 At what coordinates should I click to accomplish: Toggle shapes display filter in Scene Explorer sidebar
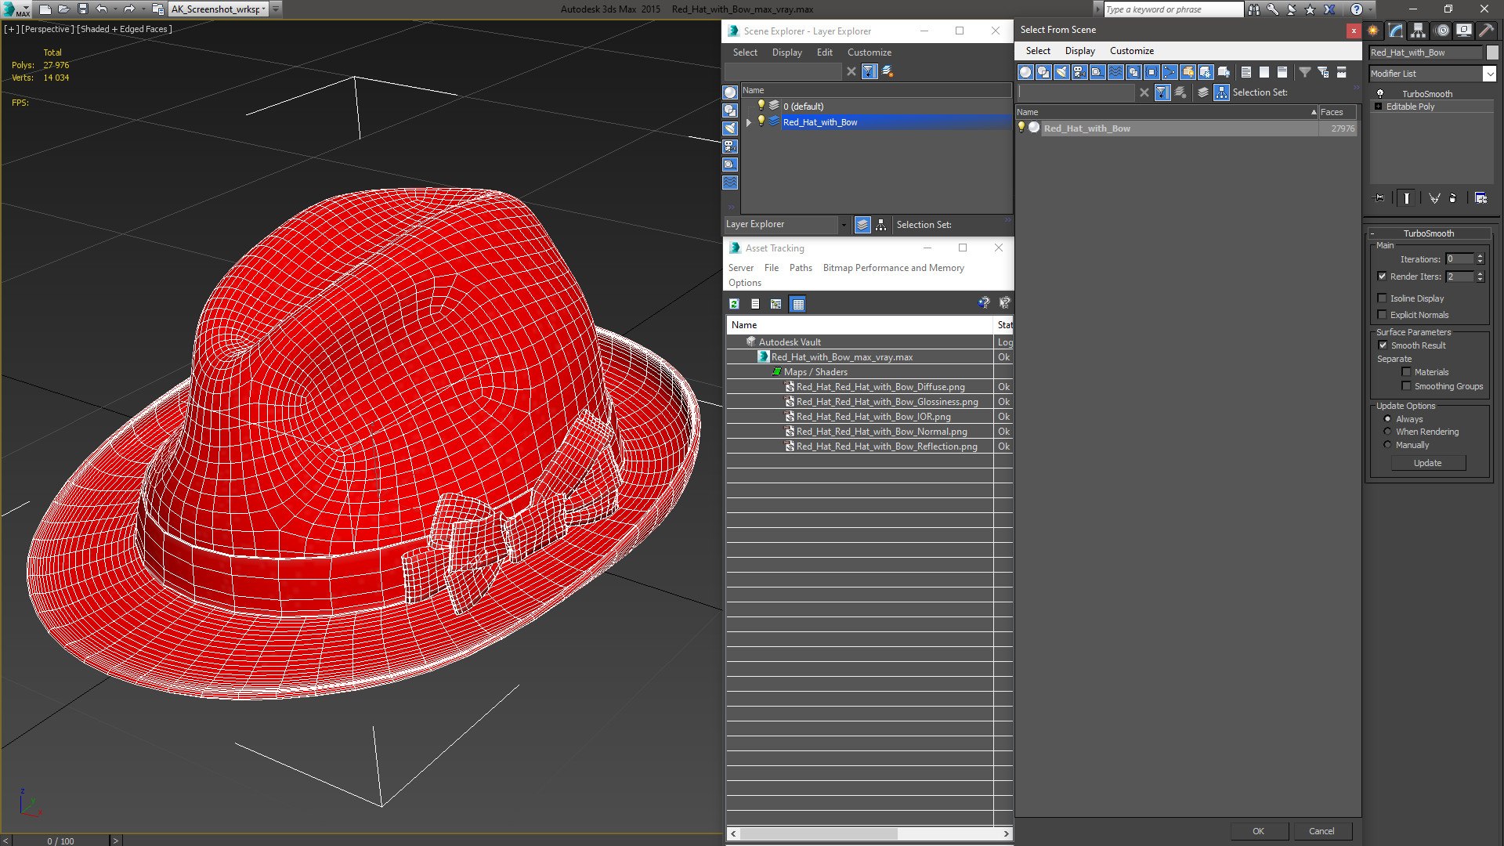pos(730,110)
